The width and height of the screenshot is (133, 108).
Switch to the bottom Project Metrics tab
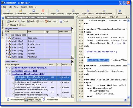[50, 100]
